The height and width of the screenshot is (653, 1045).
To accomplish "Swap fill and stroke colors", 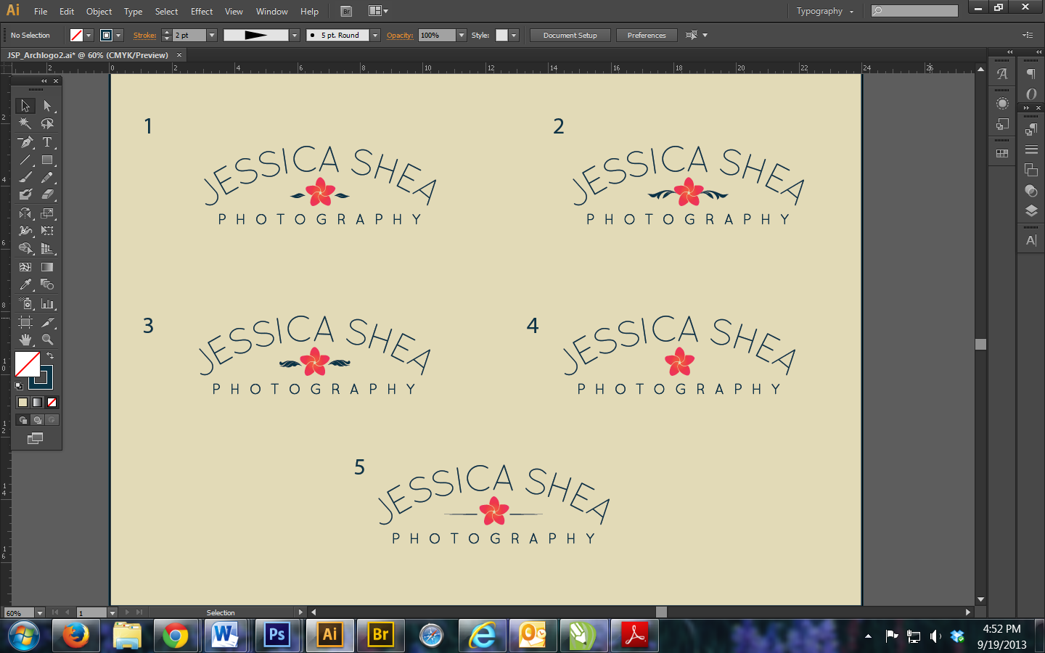I will point(50,356).
